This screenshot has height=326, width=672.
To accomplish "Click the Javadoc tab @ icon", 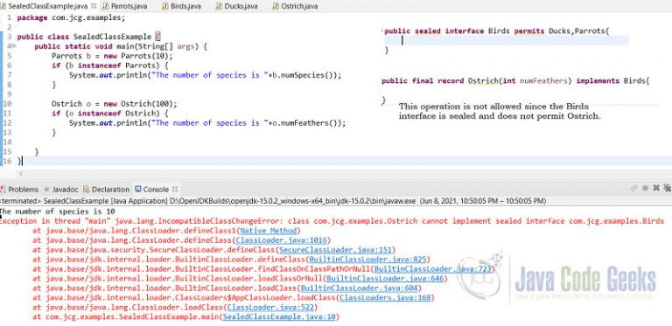I will coord(47,189).
